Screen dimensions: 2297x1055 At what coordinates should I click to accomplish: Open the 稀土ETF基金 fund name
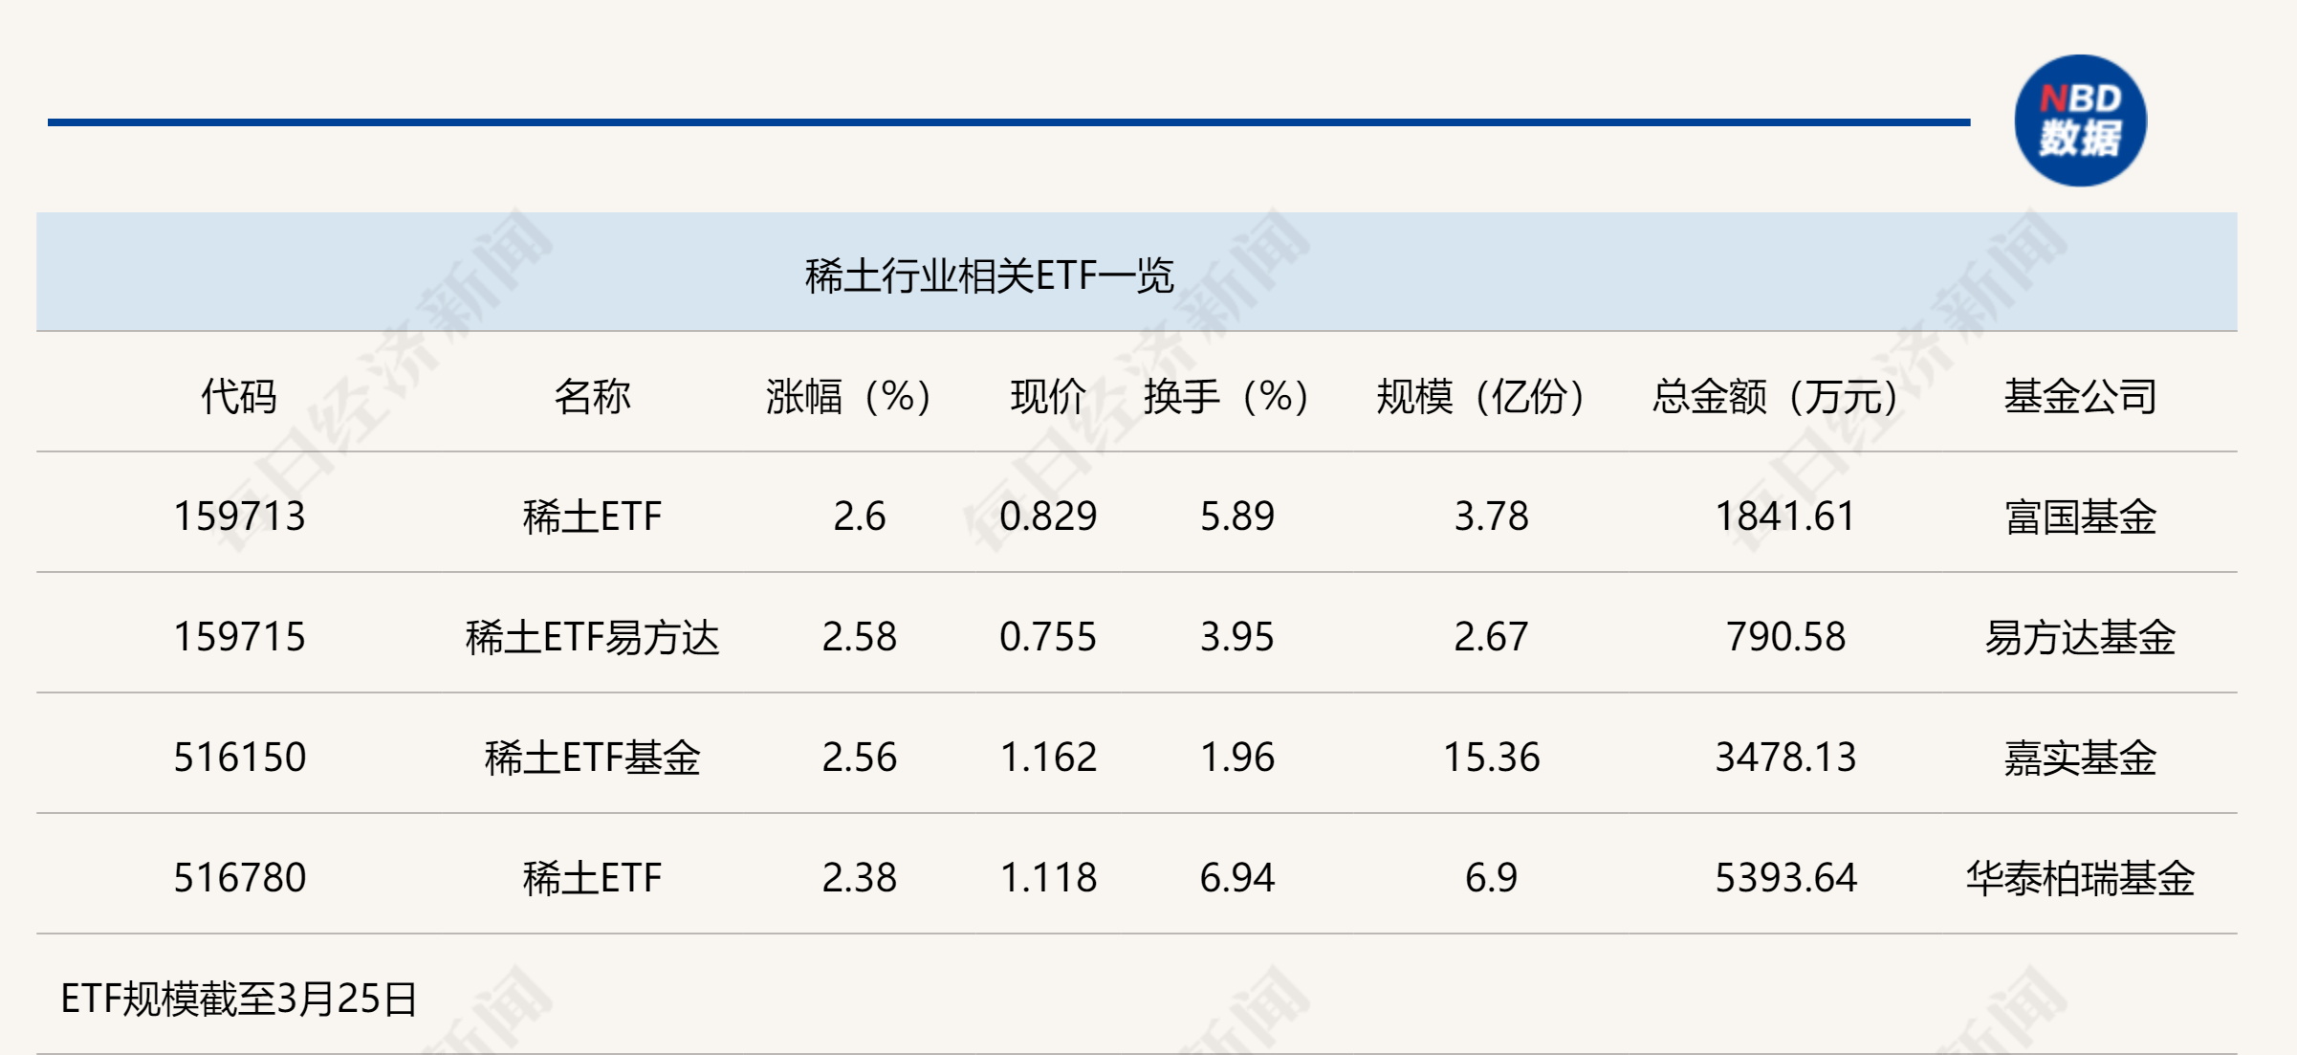[592, 758]
